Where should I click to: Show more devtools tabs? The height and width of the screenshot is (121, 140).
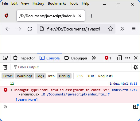[94, 58]
